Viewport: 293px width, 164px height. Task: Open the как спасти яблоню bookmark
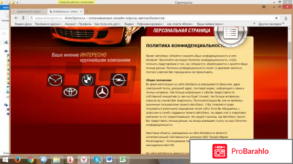tap(180, 24)
